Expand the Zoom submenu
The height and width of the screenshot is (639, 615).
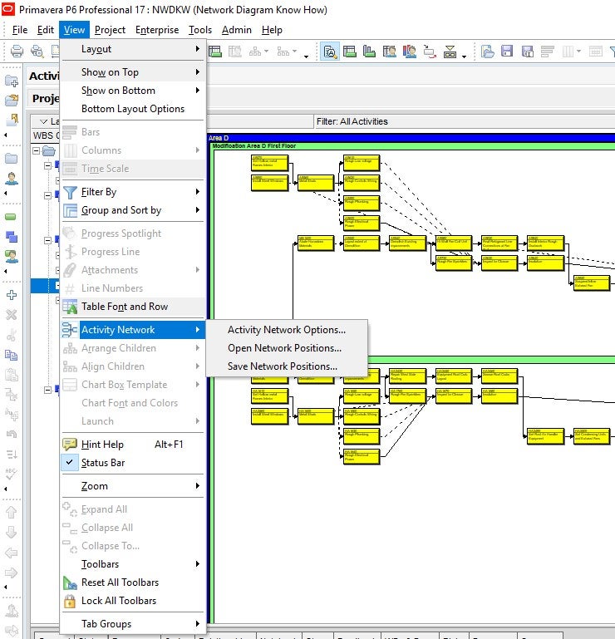point(133,486)
